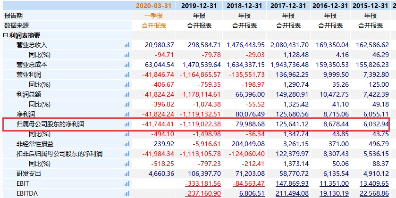Image resolution: width=396 pixels, height=198 pixels.
Task: Open chart icon for 非经常性损益 row
Action: point(127,144)
